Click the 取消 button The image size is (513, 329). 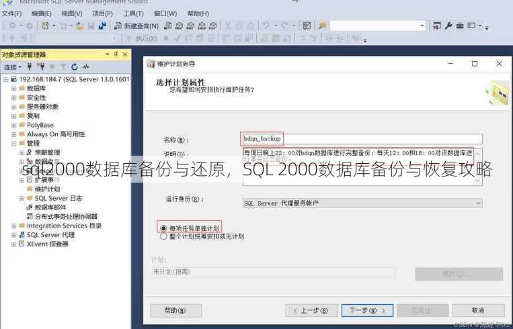(478, 310)
